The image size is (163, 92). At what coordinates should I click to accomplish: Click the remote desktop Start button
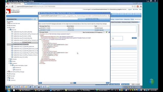[8, 87]
